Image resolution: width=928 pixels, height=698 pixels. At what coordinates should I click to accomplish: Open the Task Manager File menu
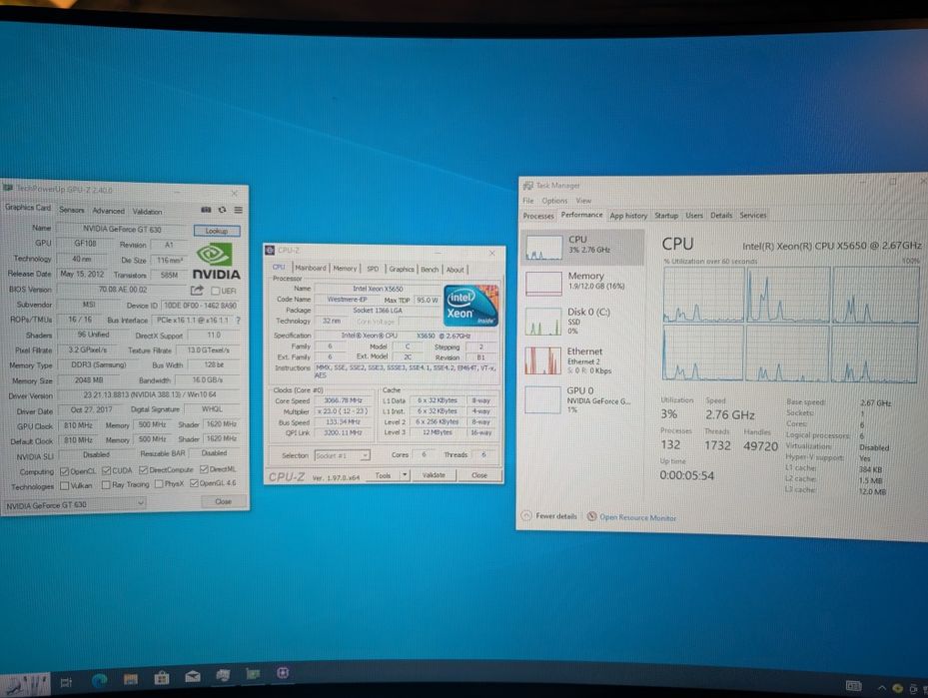[527, 201]
